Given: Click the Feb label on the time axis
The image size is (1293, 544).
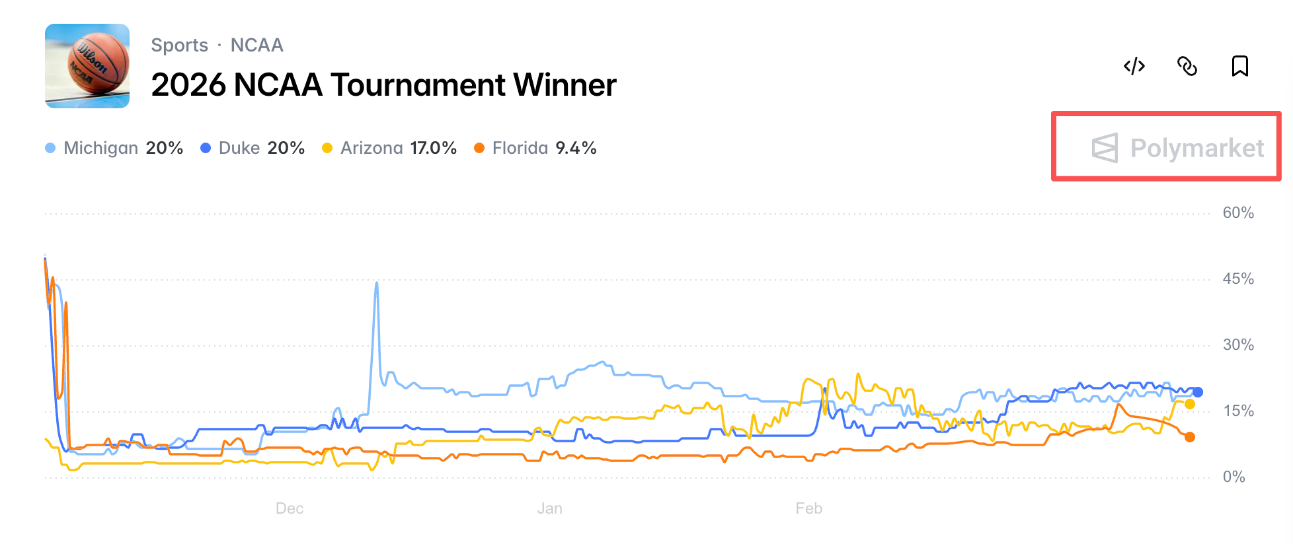Looking at the screenshot, I should click(x=808, y=508).
